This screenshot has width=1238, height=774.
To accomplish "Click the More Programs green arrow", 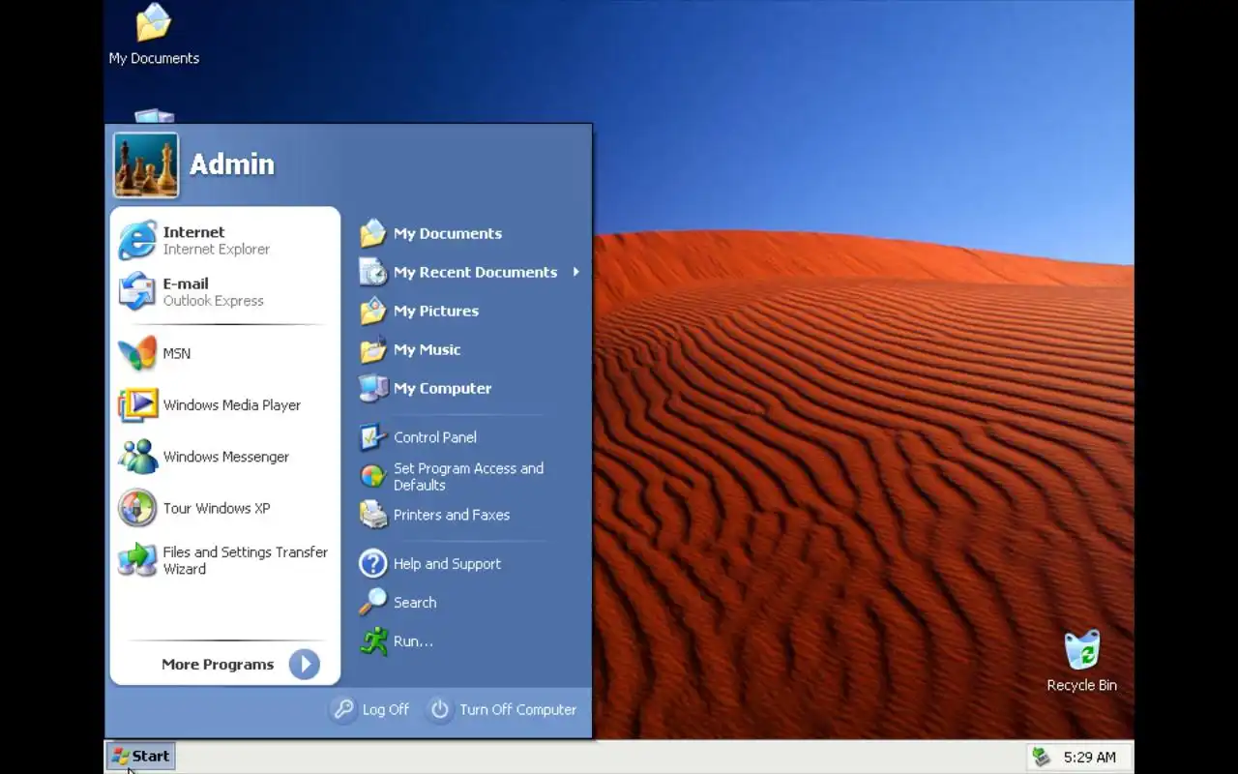I will (x=304, y=664).
